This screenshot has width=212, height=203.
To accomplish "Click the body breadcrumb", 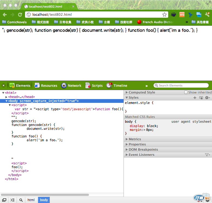I will [x=44, y=200].
